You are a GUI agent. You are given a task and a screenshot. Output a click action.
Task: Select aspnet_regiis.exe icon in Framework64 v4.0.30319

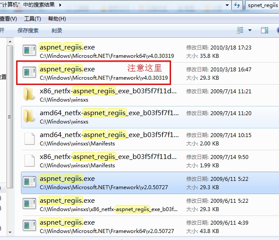[29, 50]
